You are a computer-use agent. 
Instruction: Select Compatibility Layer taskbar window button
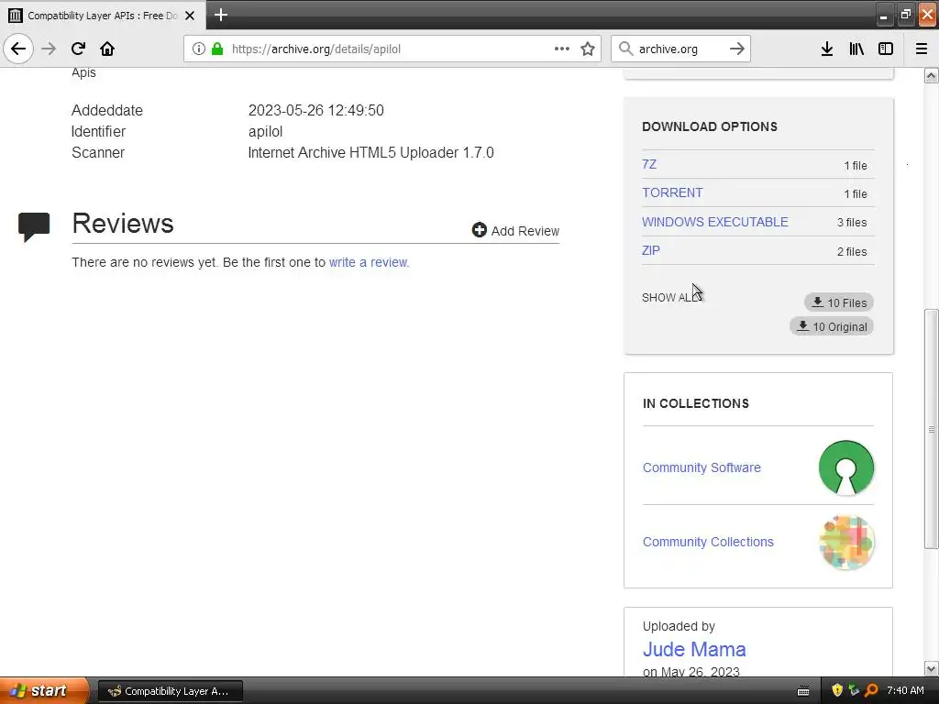(170, 691)
